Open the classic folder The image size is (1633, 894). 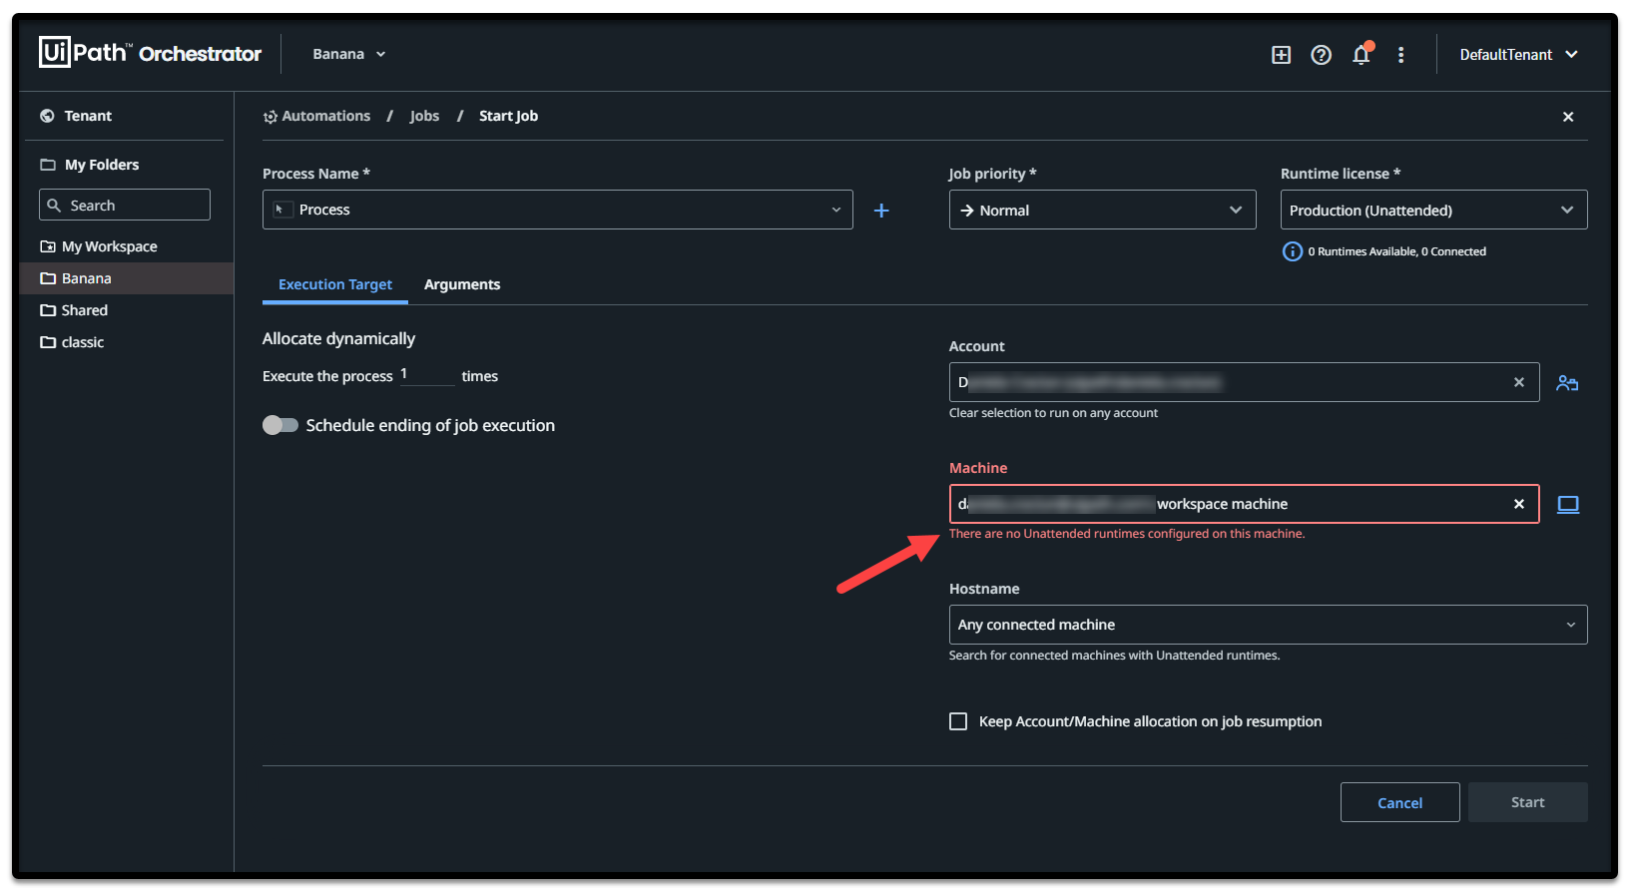(x=82, y=342)
